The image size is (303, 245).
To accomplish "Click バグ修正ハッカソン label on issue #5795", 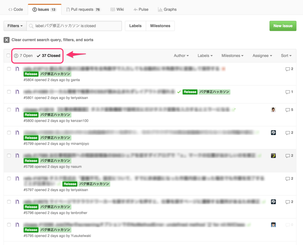I will [55, 230].
